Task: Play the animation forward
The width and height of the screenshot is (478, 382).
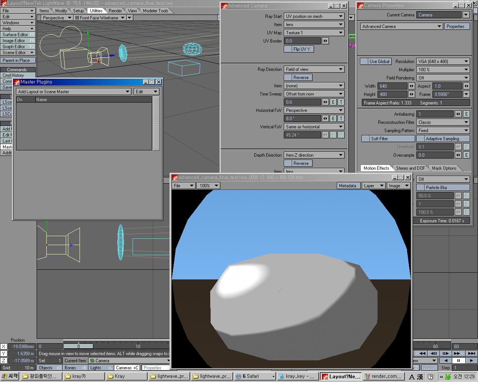Action: 471,360
